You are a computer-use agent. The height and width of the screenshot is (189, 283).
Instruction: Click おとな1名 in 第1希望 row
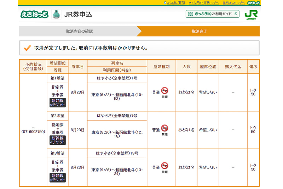pyautogui.click(x=186, y=93)
